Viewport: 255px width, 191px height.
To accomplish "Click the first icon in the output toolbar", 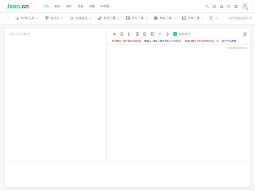I will 114,34.
